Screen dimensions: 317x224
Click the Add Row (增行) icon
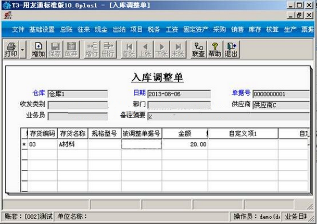pos(91,49)
